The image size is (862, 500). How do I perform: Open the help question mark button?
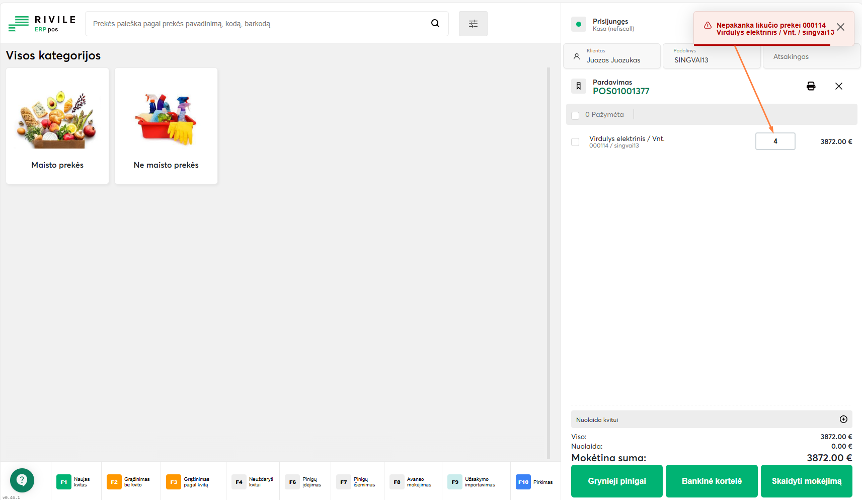pyautogui.click(x=22, y=480)
